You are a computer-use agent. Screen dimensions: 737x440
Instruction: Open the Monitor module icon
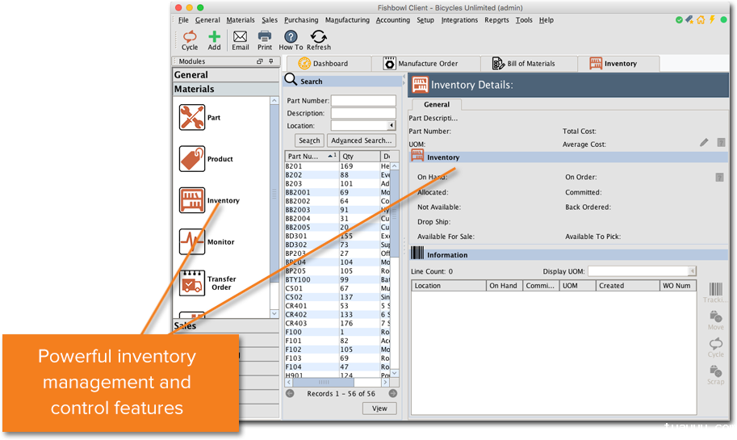[192, 241]
